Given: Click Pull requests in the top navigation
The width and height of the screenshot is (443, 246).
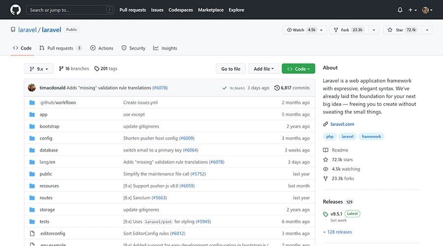Looking at the screenshot, I should tap(133, 10).
